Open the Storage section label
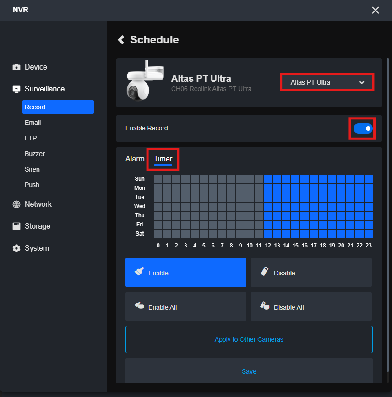The height and width of the screenshot is (397, 392). point(38,226)
